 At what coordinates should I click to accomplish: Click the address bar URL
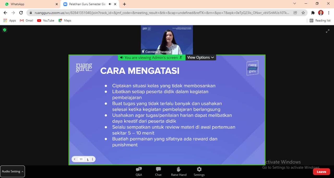click(162, 13)
